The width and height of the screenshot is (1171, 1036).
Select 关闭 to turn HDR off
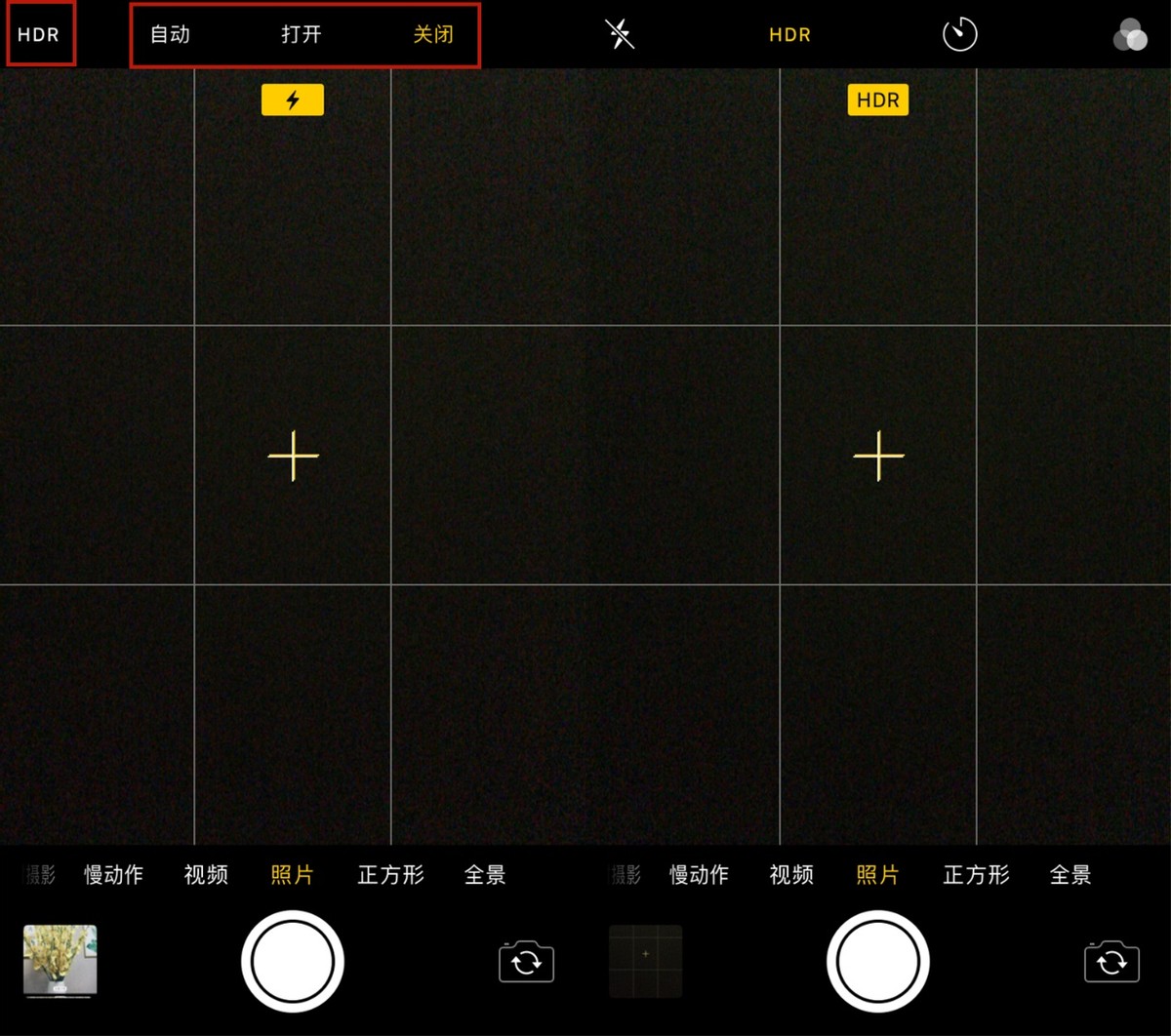(433, 34)
